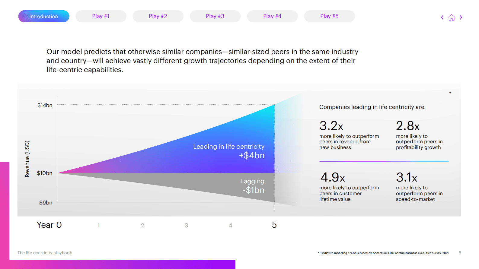
Task: Click year 5 on the timeline axis
Action: (x=274, y=225)
